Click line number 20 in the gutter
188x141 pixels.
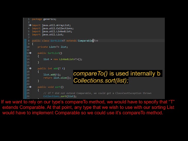(x=28, y=78)
